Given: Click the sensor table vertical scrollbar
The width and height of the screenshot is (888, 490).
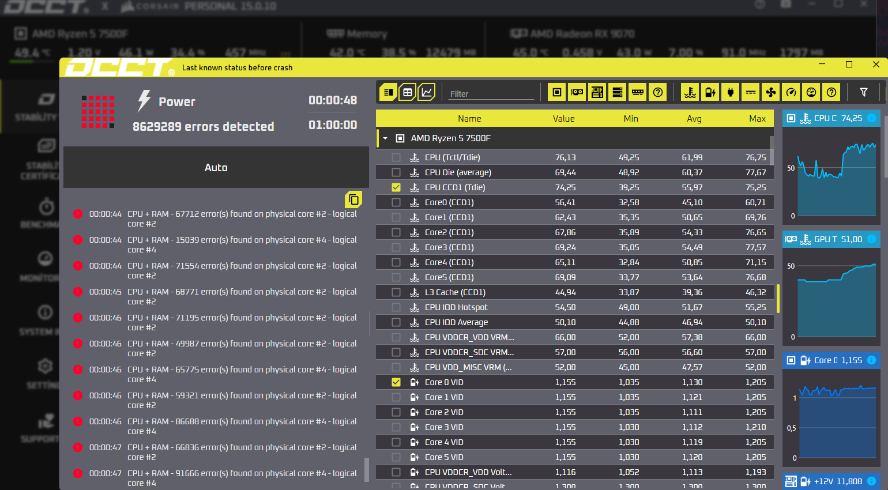Looking at the screenshot, I should click(x=772, y=150).
